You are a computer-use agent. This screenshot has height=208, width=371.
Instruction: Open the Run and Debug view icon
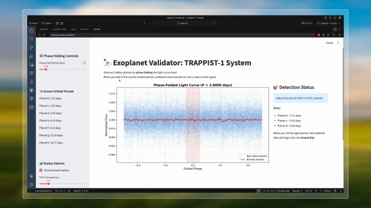click(x=31, y=56)
